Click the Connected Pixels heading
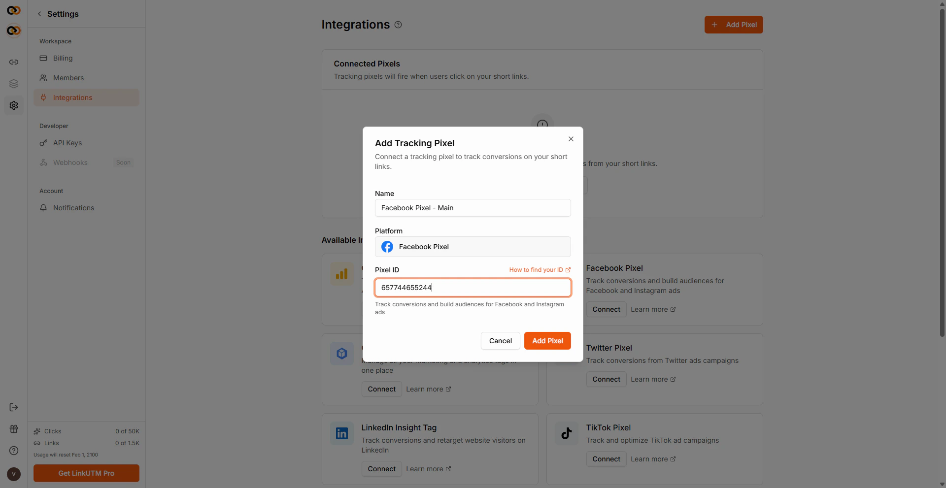Image resolution: width=946 pixels, height=488 pixels. click(x=367, y=64)
